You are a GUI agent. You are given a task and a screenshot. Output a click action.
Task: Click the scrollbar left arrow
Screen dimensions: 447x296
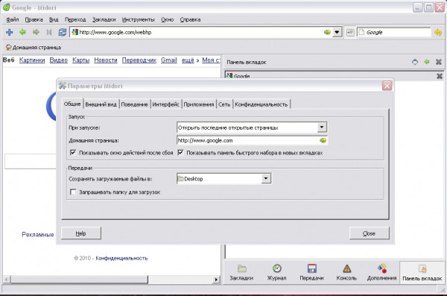[x=7, y=280]
